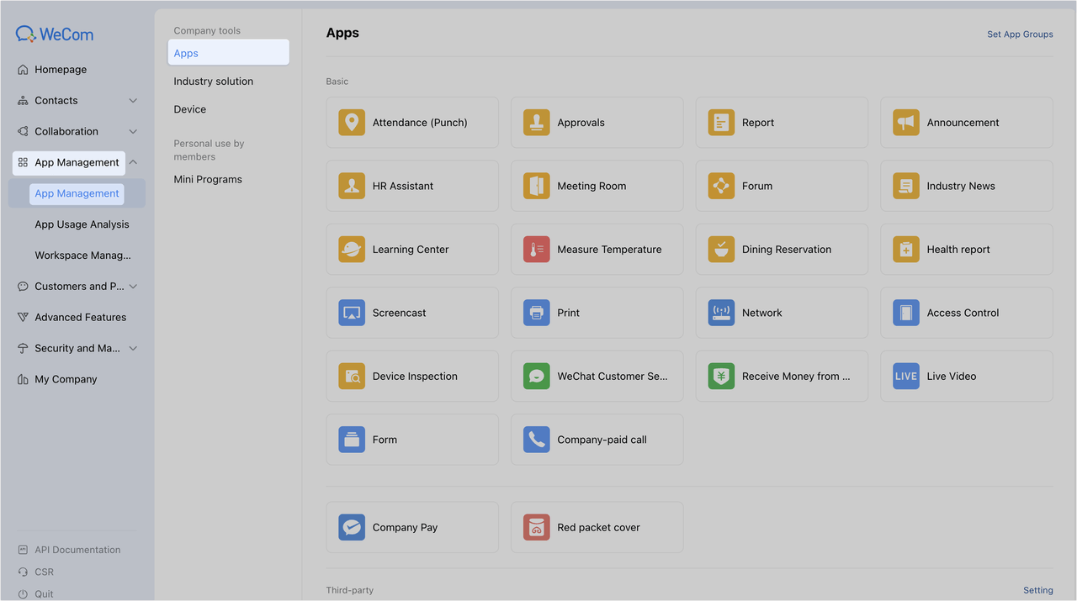Collapse the App Management section chevron

133,163
